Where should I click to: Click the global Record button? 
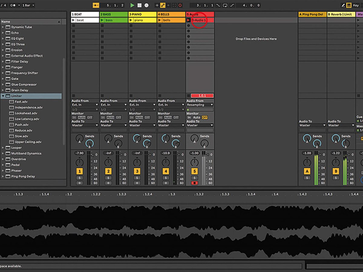point(146,5)
